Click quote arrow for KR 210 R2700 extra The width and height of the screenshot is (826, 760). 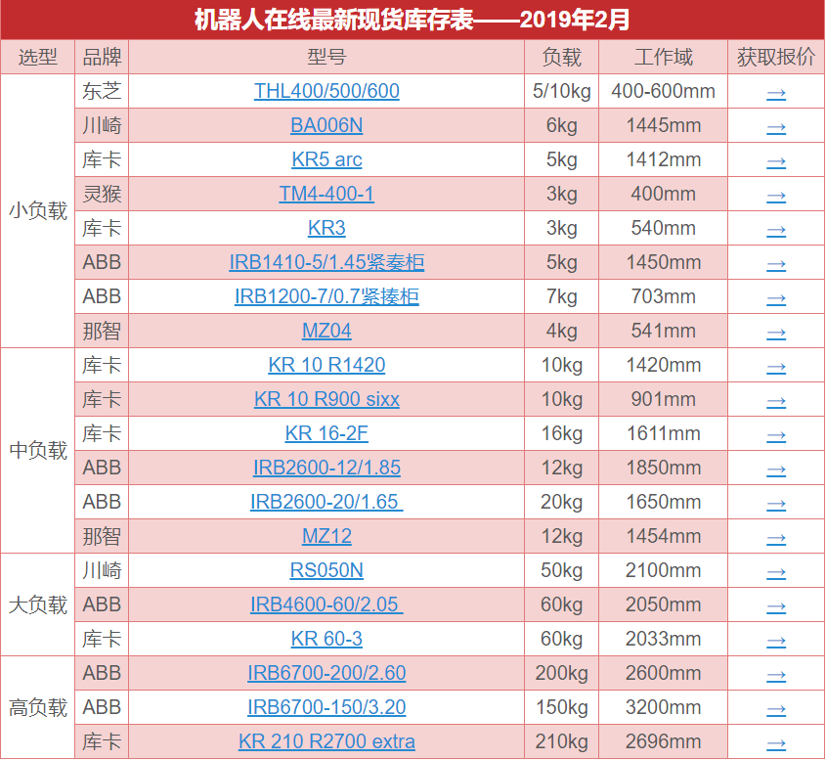[x=776, y=743]
